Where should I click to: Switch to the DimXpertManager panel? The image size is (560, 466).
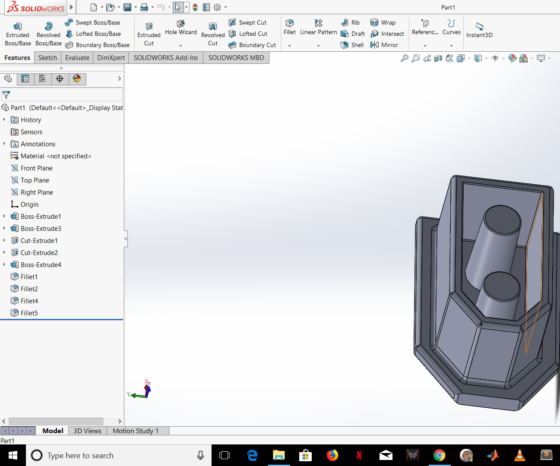(x=60, y=79)
